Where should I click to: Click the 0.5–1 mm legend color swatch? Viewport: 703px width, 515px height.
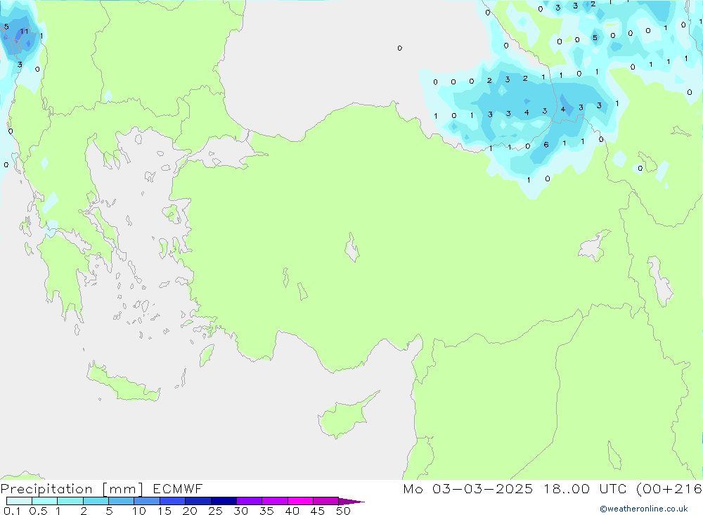[45, 501]
